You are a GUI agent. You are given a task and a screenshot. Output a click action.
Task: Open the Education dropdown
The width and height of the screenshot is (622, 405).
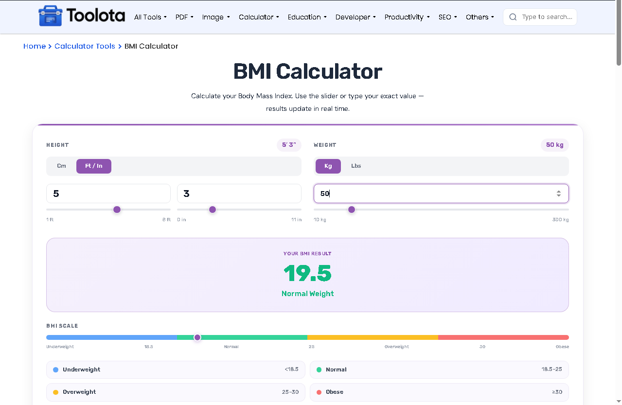[x=307, y=17]
